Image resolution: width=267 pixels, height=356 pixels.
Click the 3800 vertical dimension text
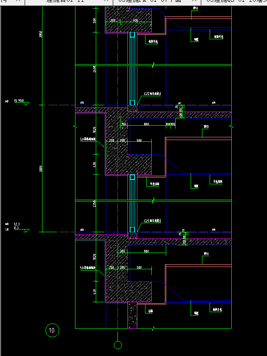[x=41, y=169]
